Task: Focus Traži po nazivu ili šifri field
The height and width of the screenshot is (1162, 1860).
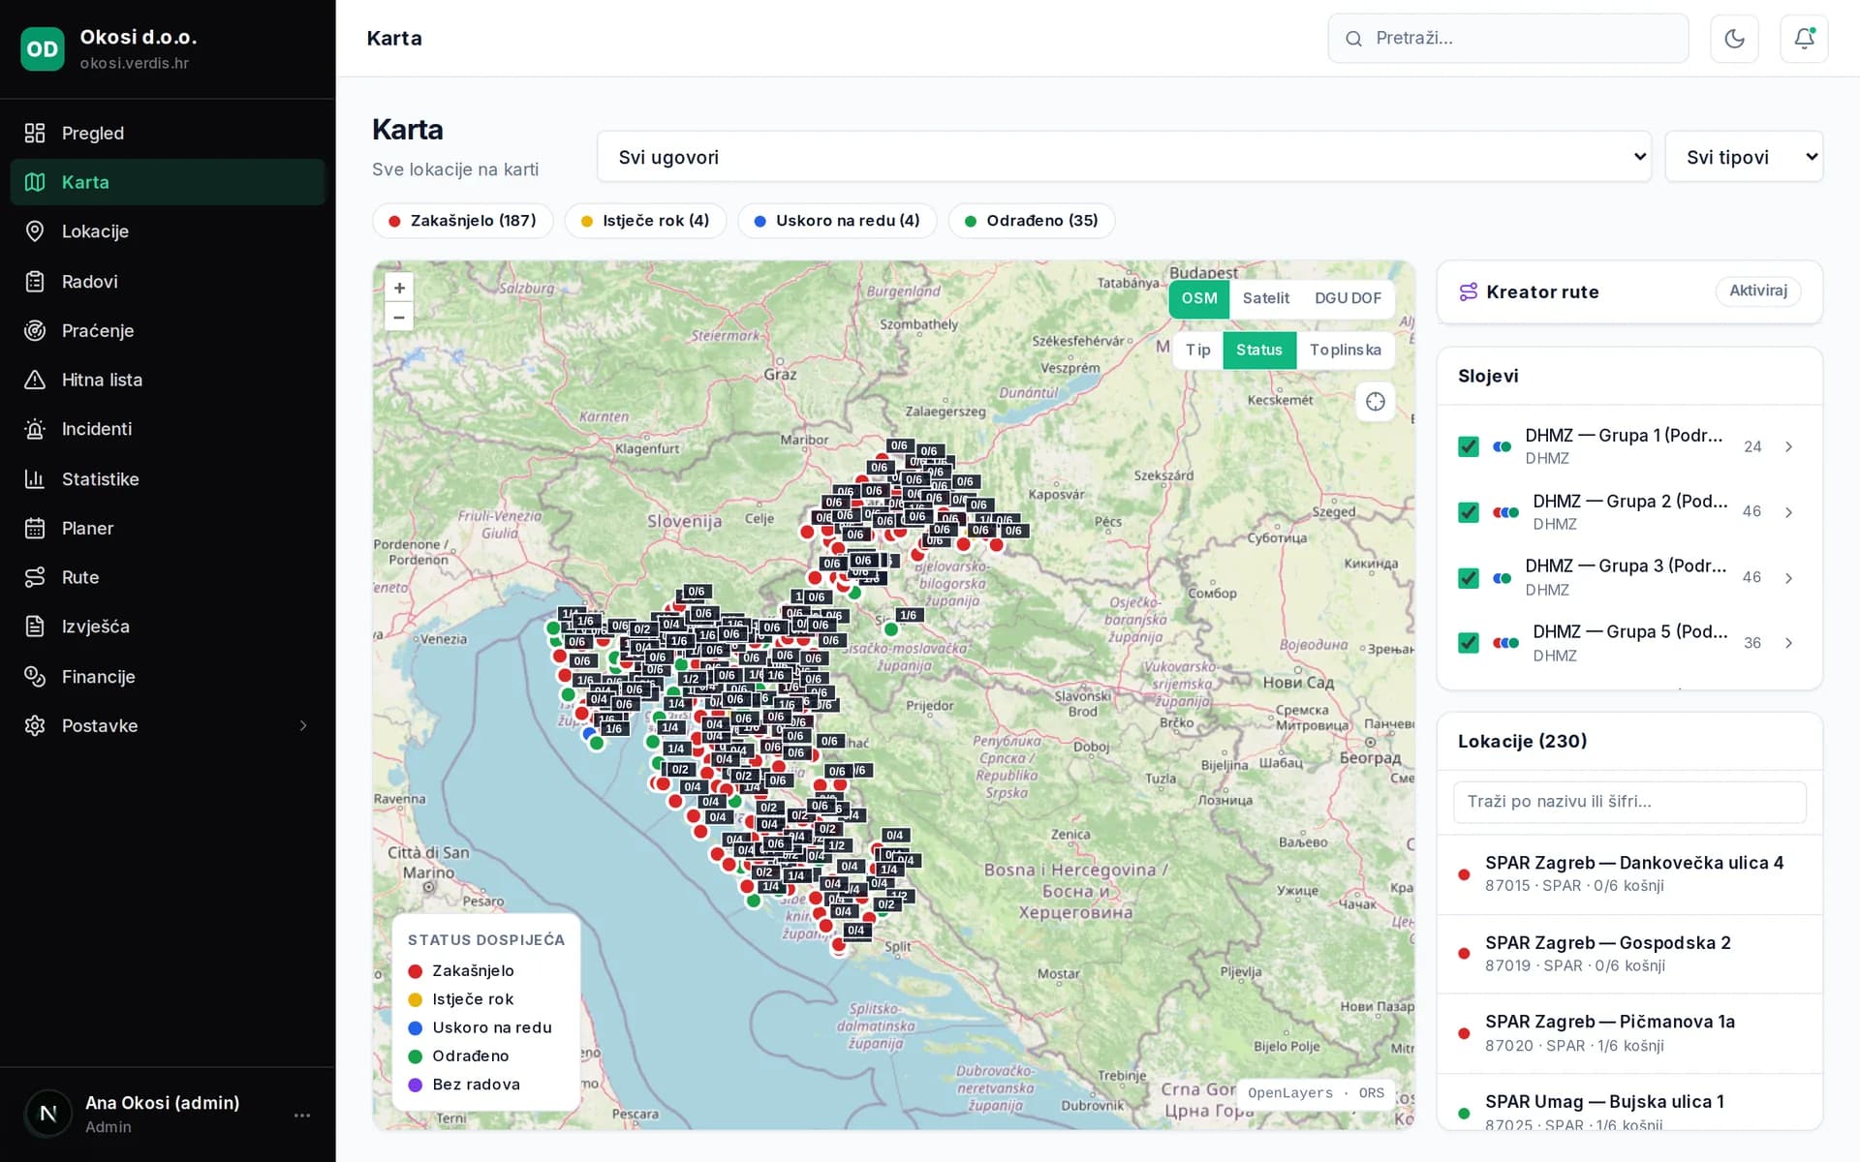Action: pos(1629,802)
